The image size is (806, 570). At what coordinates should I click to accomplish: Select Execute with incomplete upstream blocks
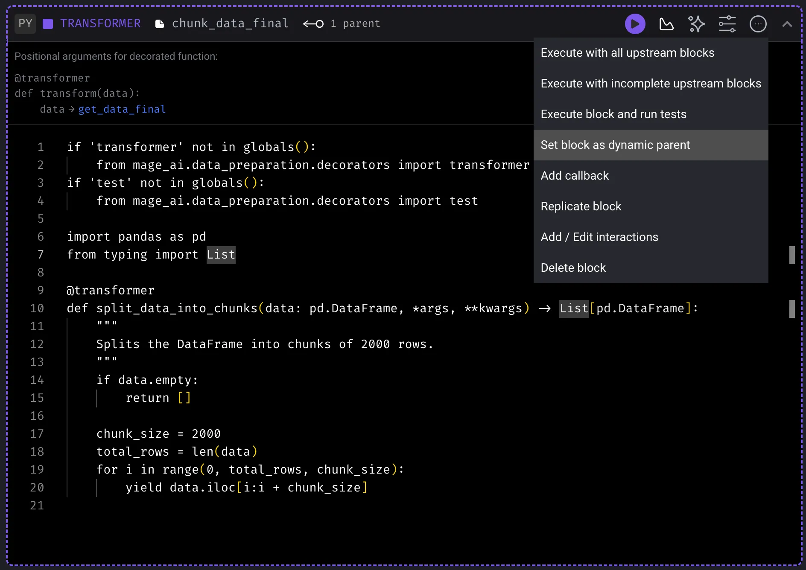[651, 84]
